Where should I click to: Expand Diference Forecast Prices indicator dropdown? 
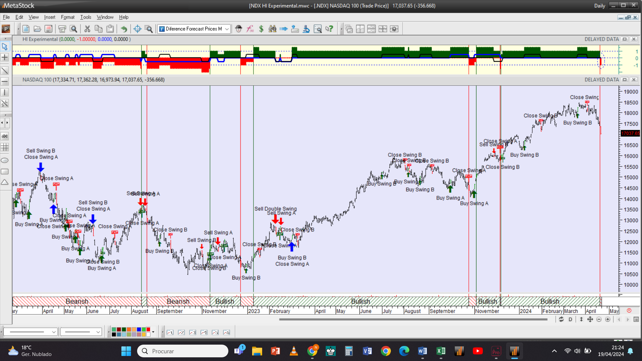click(x=227, y=29)
